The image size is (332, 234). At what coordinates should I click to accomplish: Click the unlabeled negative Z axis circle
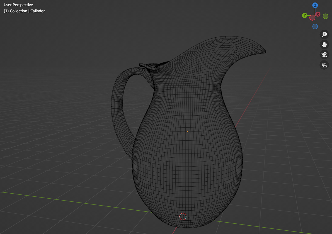pyautogui.click(x=315, y=26)
